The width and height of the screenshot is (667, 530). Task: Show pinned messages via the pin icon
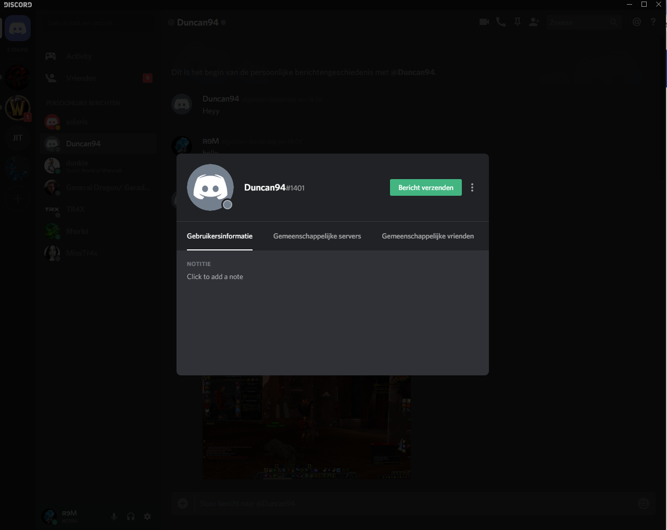(518, 22)
